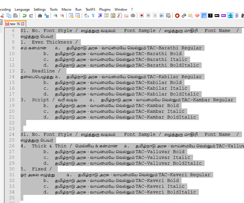The height and width of the screenshot is (203, 244).
Task: Select the "new 16" document tab
Action: (x=14, y=24)
